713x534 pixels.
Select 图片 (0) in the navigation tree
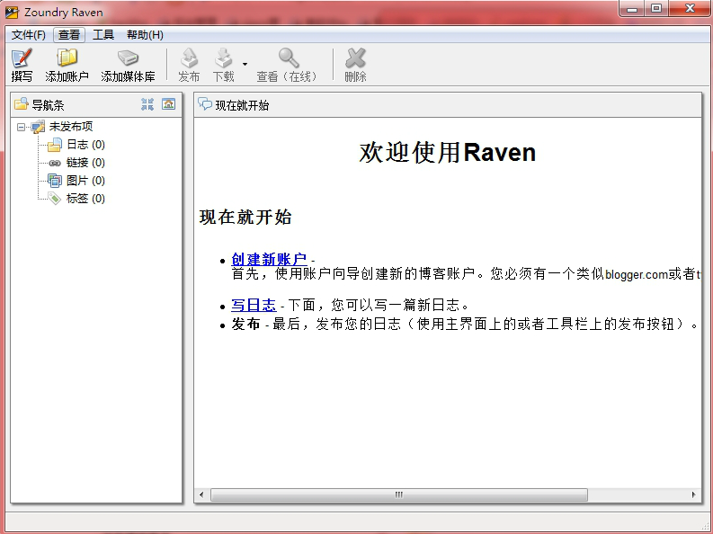click(86, 181)
